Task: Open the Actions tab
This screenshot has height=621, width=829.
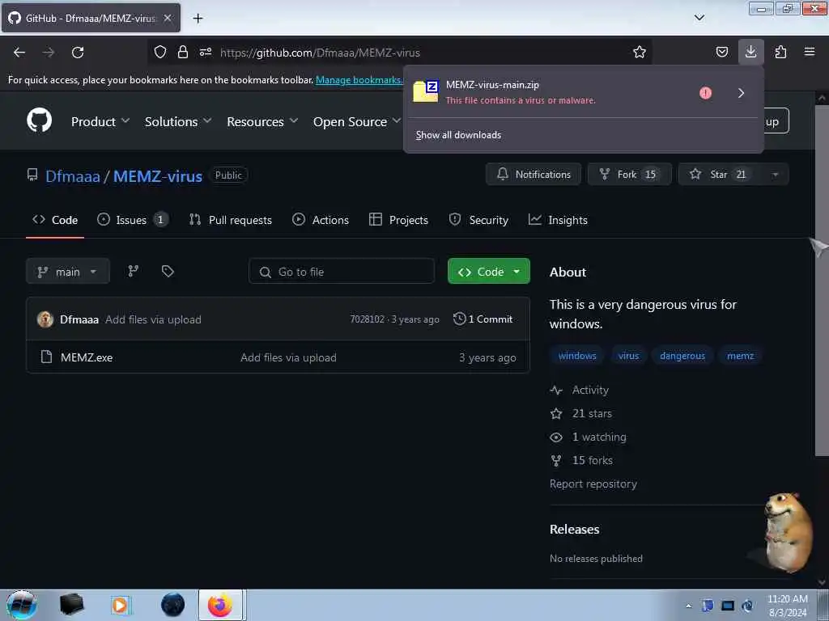Action: click(321, 220)
